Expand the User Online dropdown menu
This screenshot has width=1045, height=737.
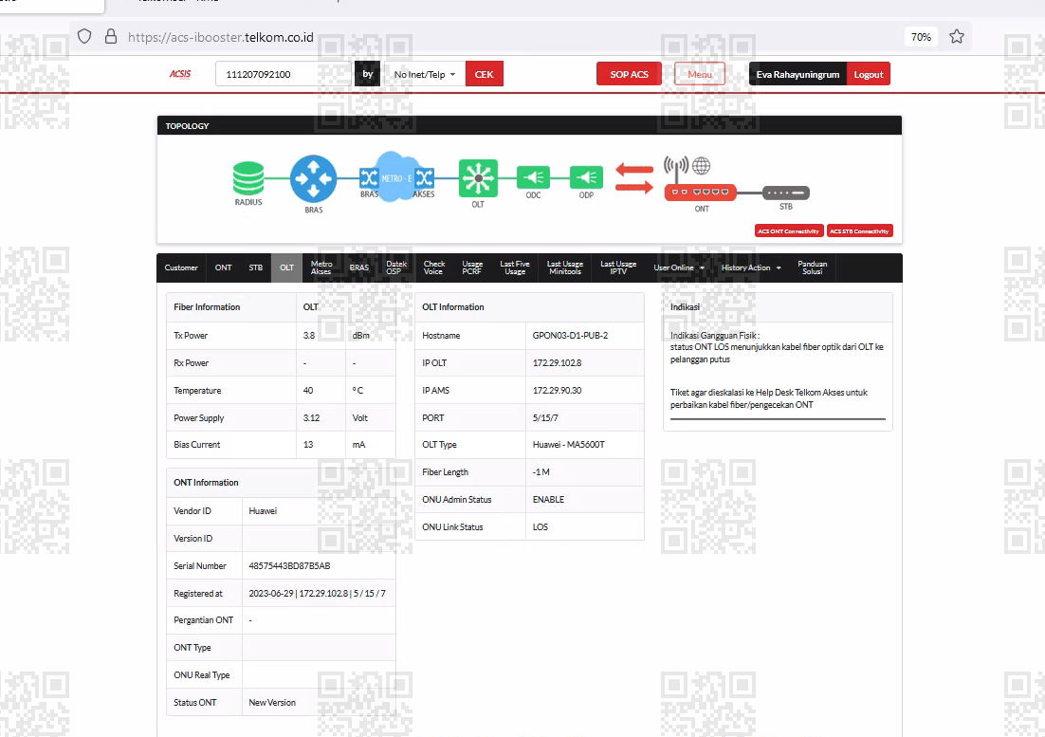click(678, 267)
